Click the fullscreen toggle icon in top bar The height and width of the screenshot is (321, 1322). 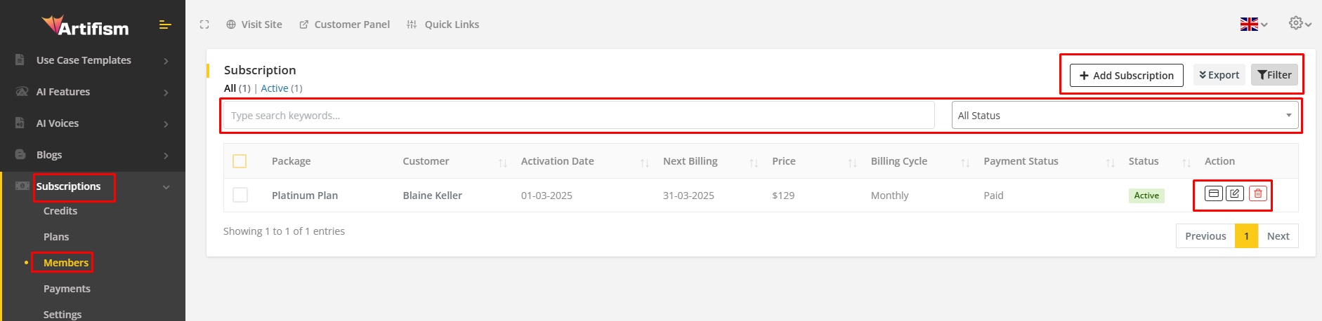204,25
